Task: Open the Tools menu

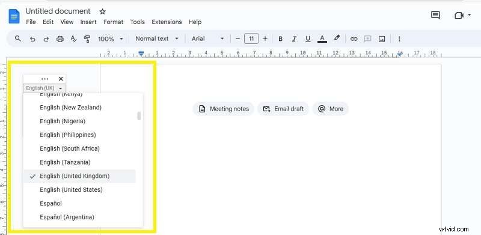Action: coord(138,22)
